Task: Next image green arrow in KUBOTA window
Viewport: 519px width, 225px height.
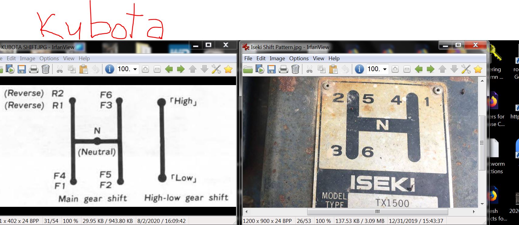Action: pos(181,69)
